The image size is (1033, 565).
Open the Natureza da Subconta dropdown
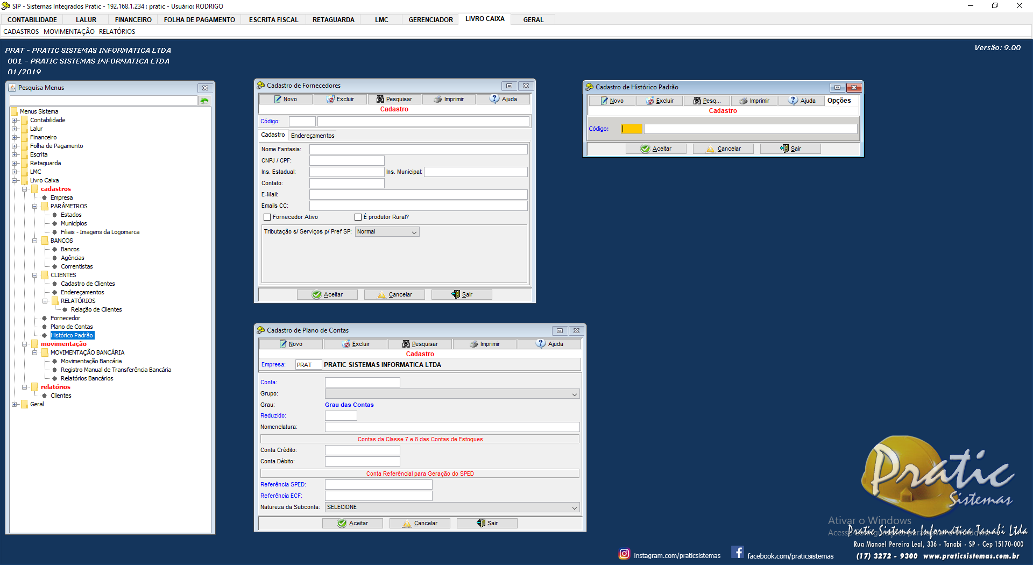point(574,508)
